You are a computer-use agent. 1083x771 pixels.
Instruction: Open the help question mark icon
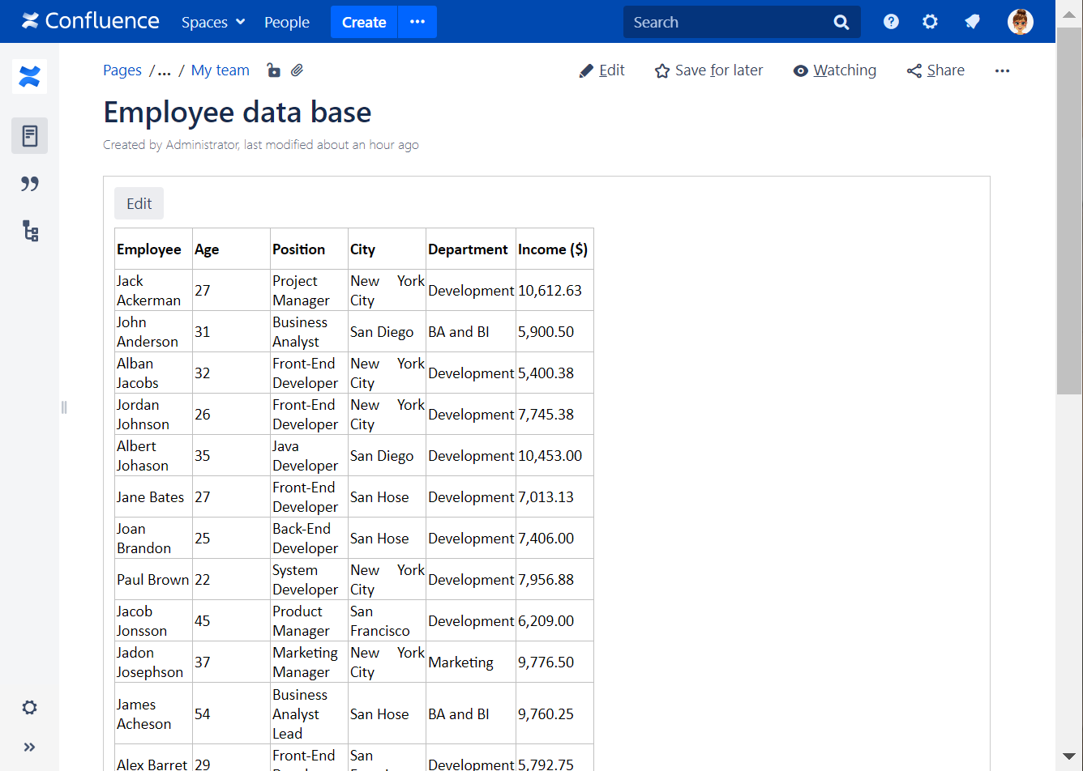(x=891, y=22)
